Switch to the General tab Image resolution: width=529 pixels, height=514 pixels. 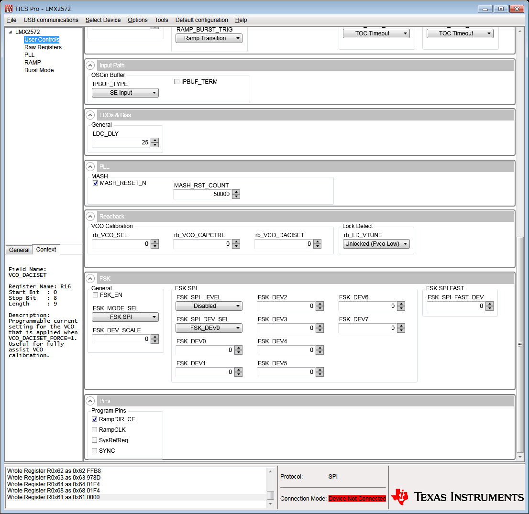coord(19,250)
